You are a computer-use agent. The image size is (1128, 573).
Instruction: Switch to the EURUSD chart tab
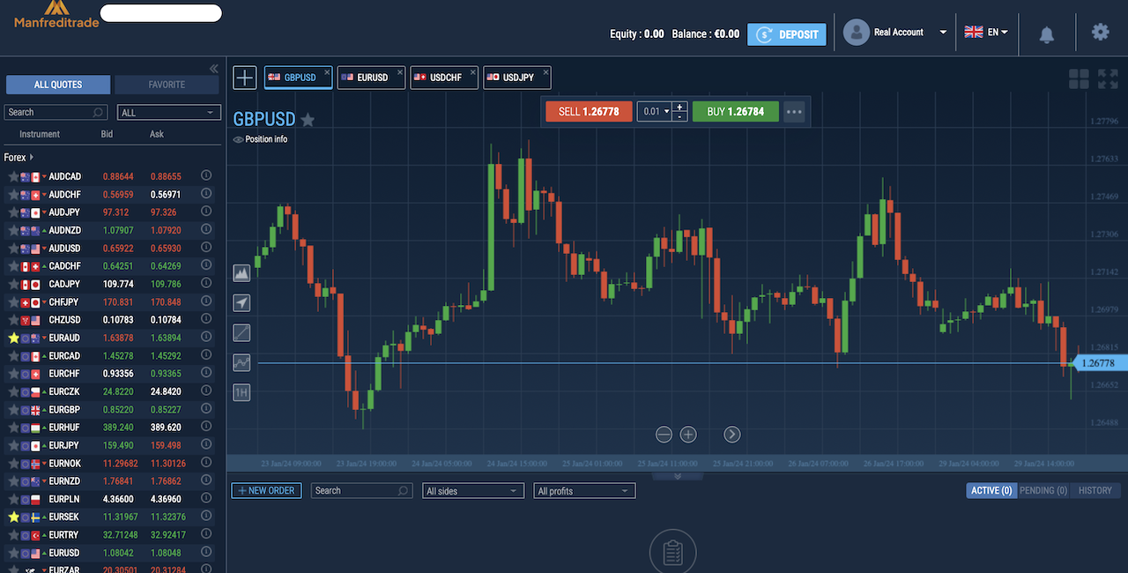click(x=371, y=78)
